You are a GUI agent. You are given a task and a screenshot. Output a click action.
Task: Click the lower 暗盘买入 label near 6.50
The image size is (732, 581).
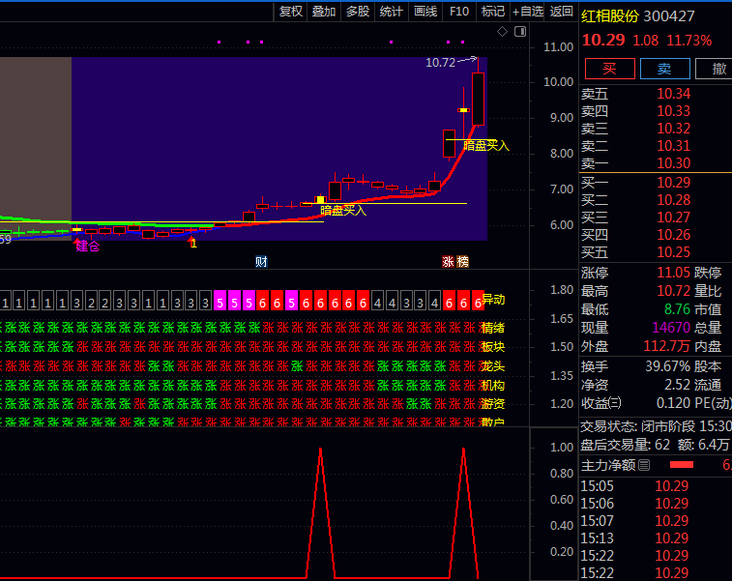tap(343, 211)
